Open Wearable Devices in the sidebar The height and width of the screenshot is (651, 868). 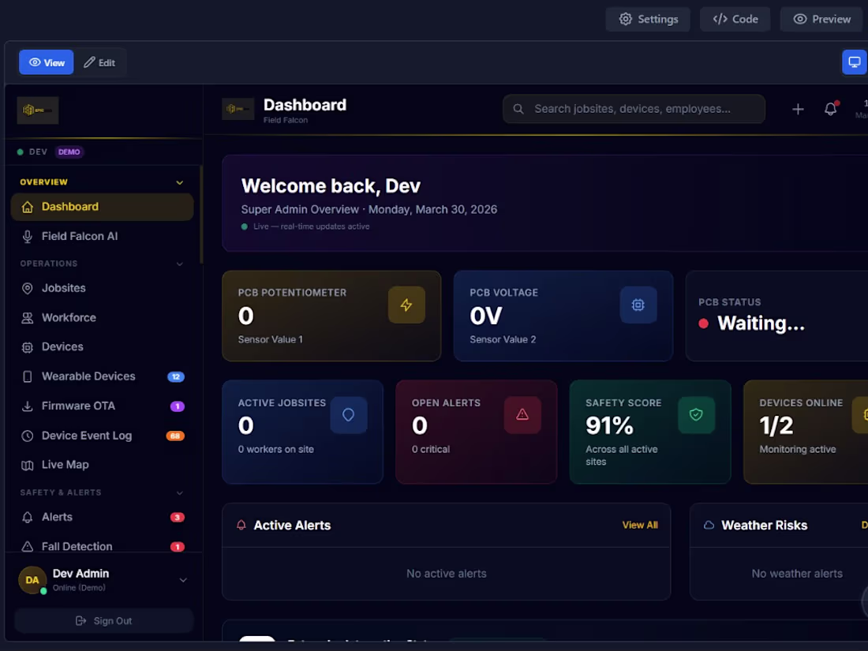[103, 376]
